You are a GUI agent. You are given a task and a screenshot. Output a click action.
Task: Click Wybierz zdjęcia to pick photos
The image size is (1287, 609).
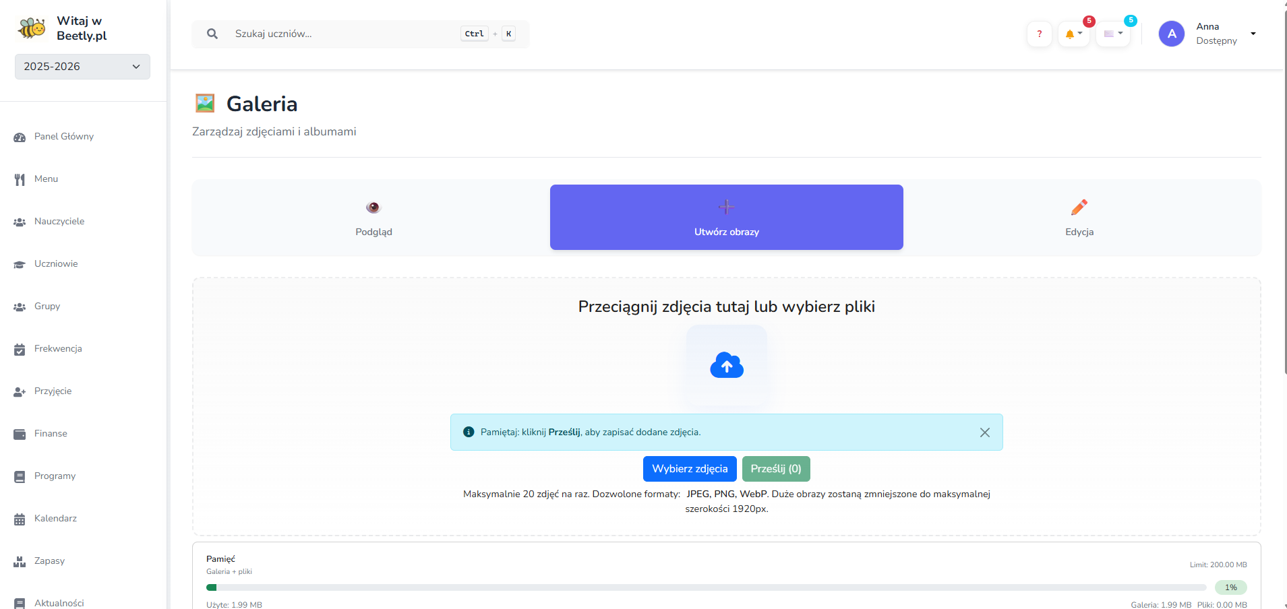(689, 468)
